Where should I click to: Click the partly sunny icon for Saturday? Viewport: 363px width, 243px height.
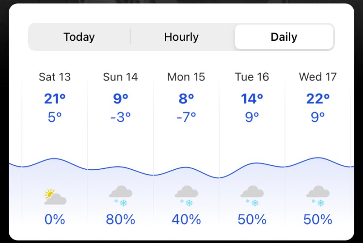click(x=55, y=196)
